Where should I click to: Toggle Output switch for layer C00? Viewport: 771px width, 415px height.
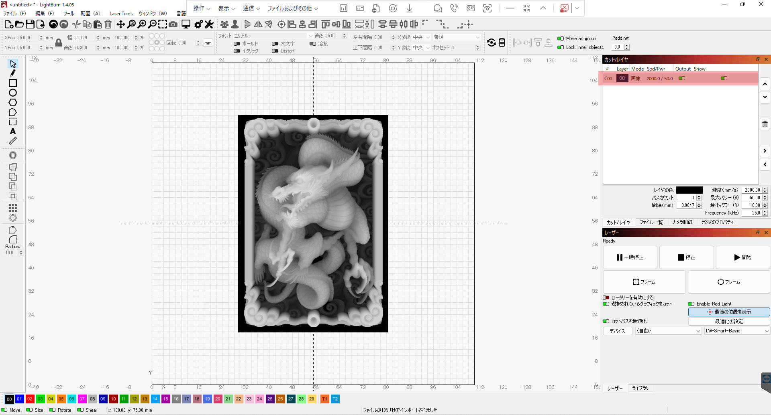tap(682, 78)
